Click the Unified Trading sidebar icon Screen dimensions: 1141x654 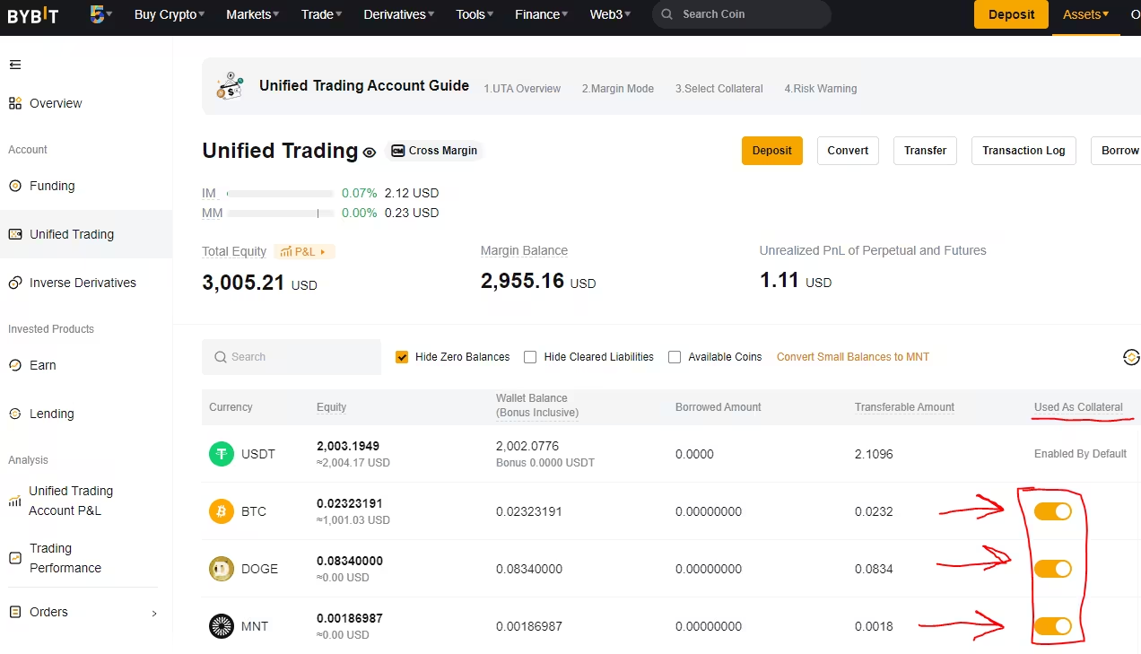[x=15, y=234]
